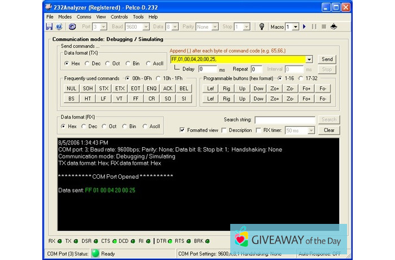Image resolution: width=395 pixels, height=260 pixels.
Task: Open help via the question mark icon
Action: click(59, 27)
